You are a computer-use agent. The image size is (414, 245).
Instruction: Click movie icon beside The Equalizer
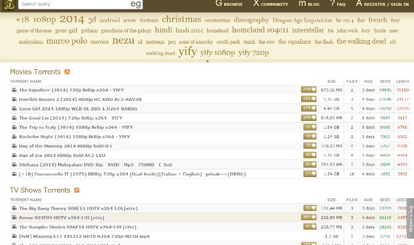[x=14, y=90]
